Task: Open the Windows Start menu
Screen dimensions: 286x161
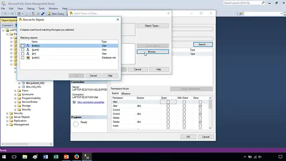Action: point(4,157)
